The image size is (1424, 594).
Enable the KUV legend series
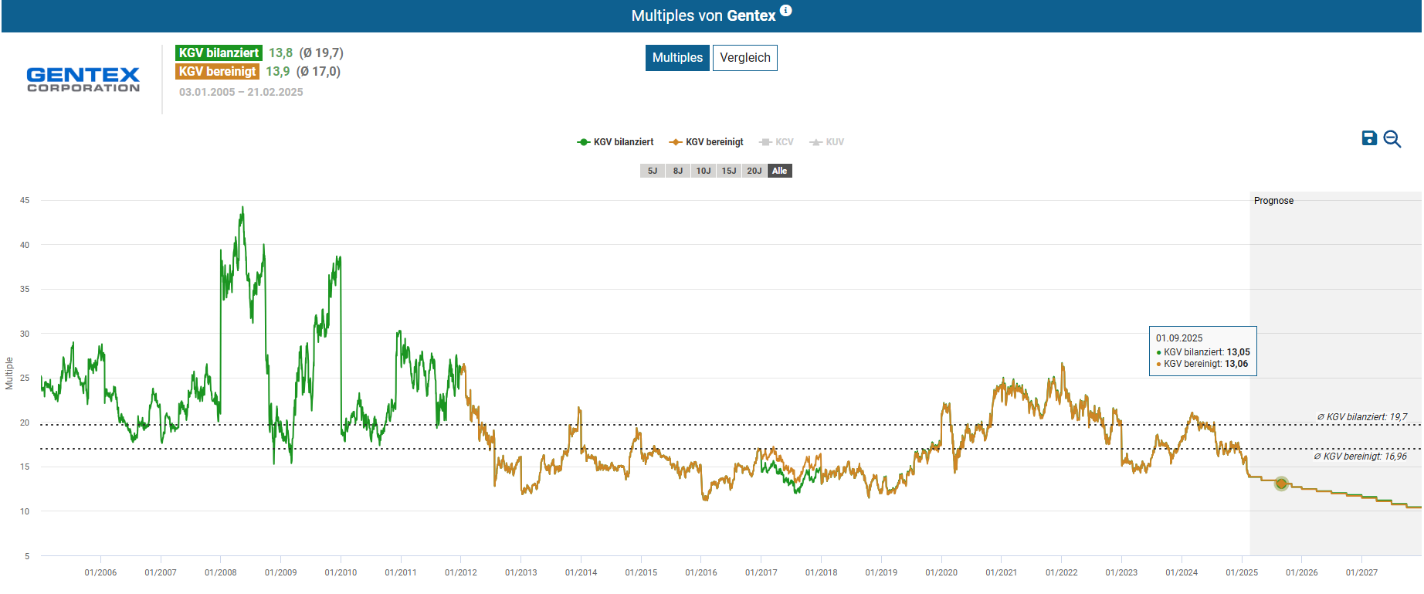click(827, 142)
